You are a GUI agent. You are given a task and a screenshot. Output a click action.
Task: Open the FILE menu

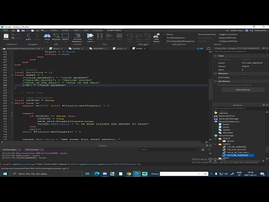5,30
